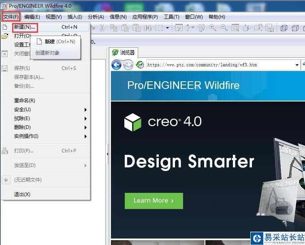Choose 退出(X) to exit

pyautogui.click(x=51, y=194)
